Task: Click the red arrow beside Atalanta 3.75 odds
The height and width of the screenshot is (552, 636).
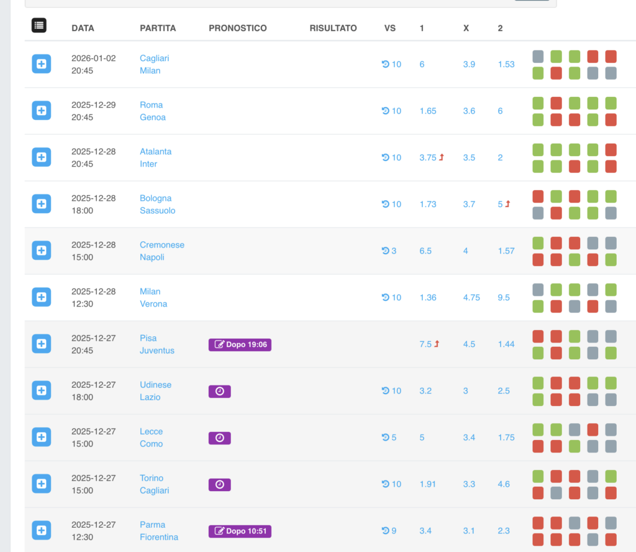Action: [442, 158]
